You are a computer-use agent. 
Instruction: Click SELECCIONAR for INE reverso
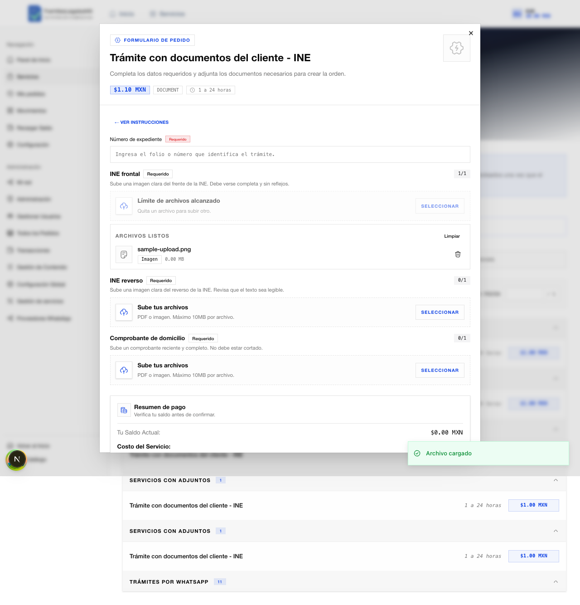(440, 312)
